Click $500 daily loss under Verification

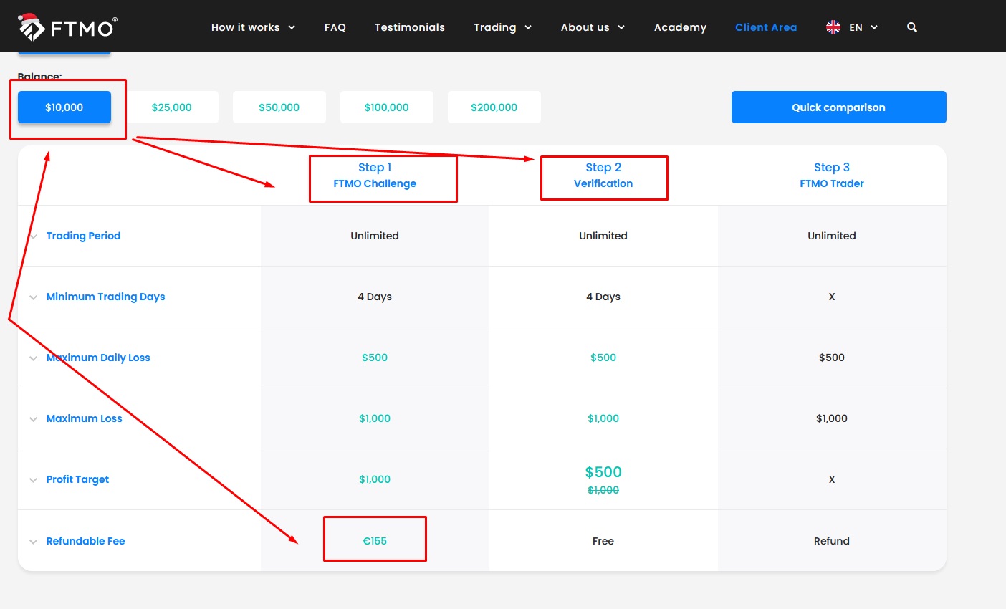(603, 358)
